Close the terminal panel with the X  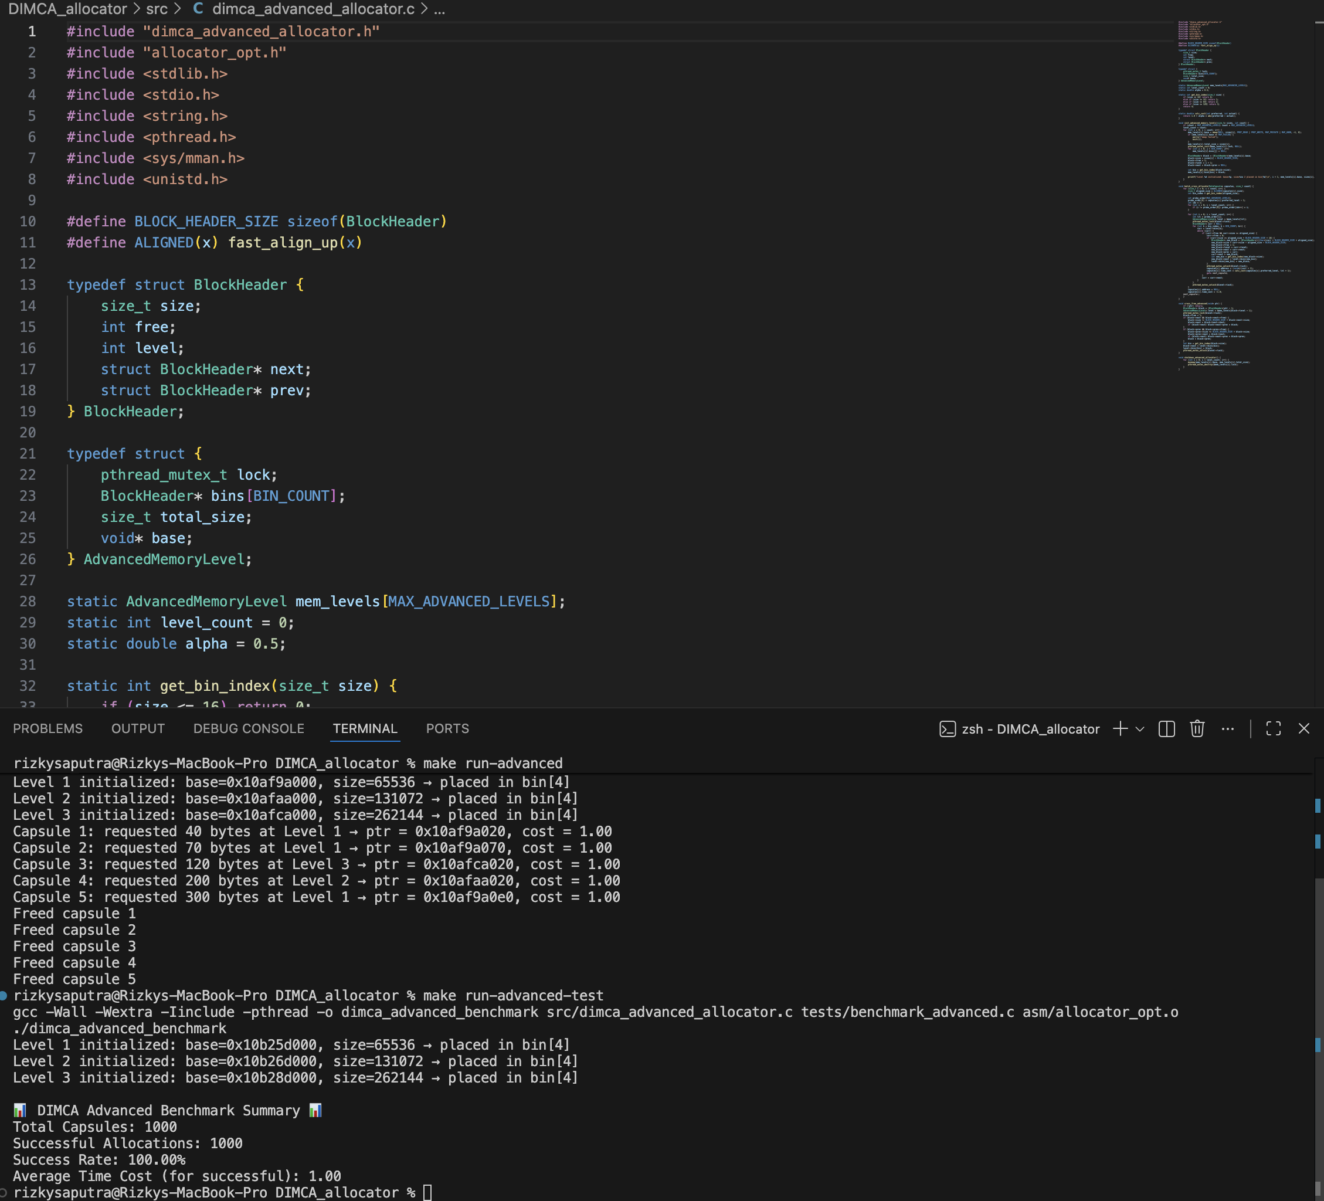1304,729
